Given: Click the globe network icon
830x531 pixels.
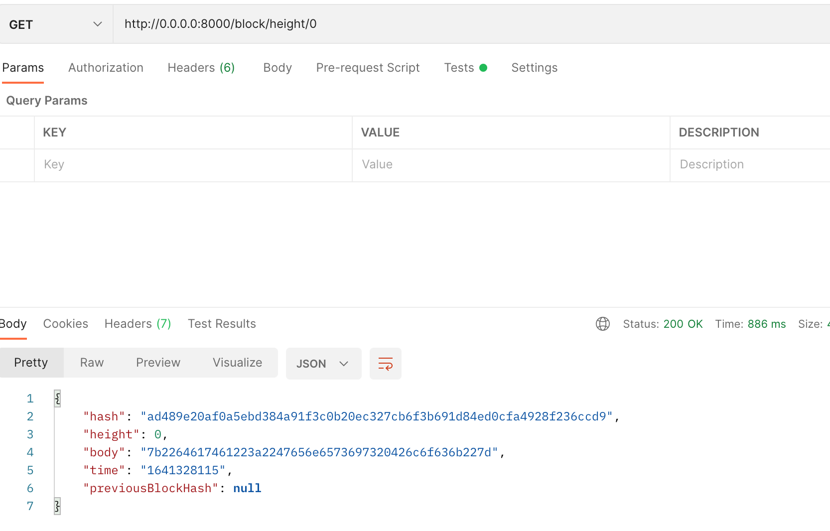Looking at the screenshot, I should pos(603,324).
